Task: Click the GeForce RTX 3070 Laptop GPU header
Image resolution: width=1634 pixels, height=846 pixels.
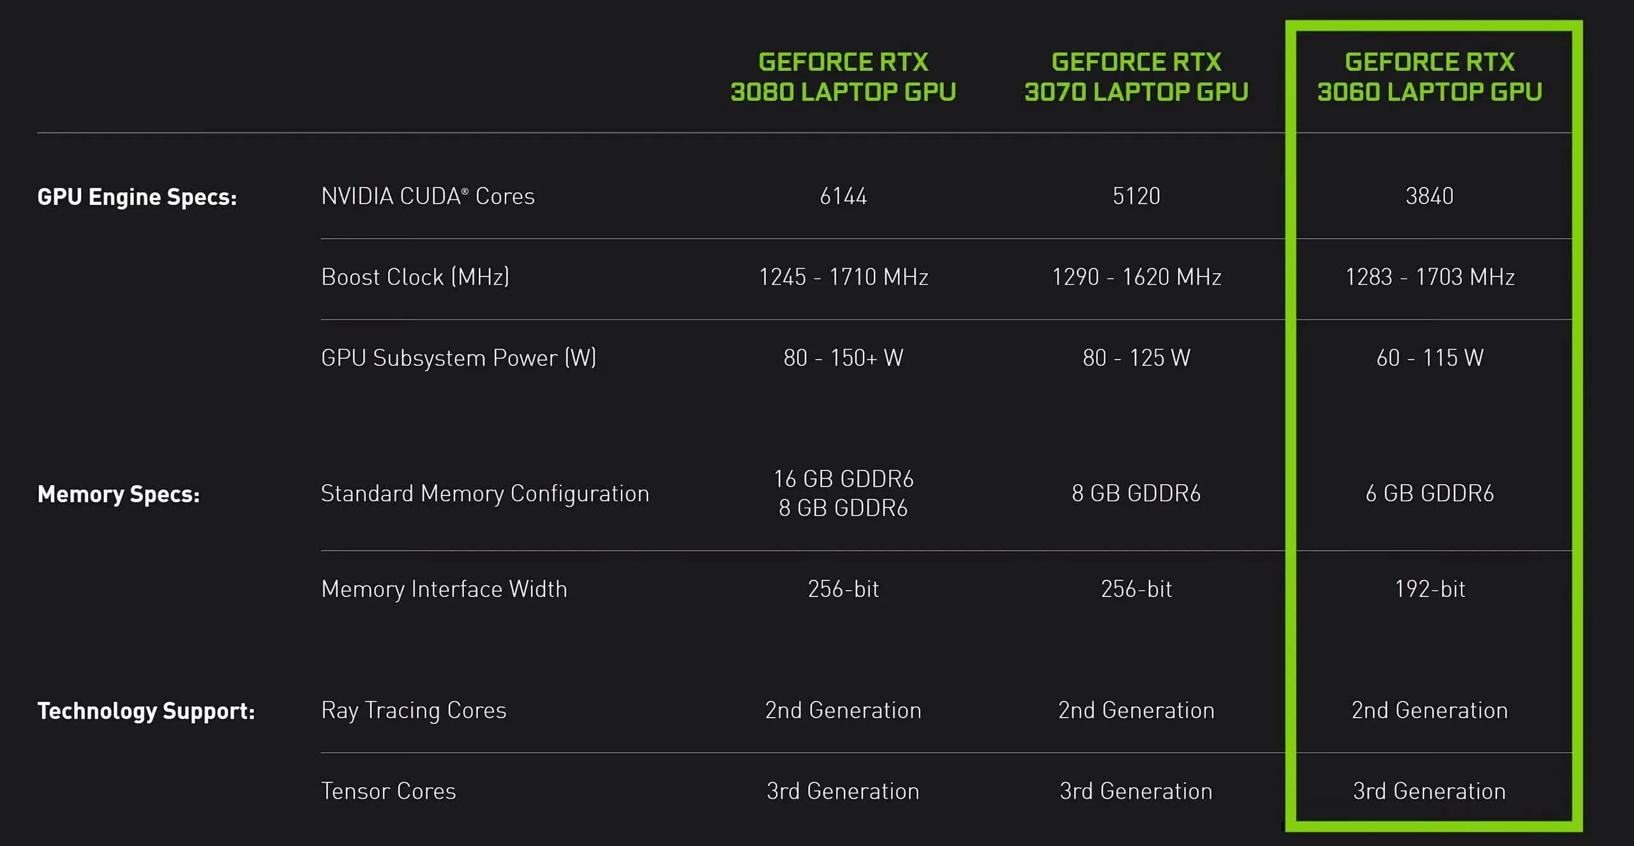Action: click(x=1136, y=77)
